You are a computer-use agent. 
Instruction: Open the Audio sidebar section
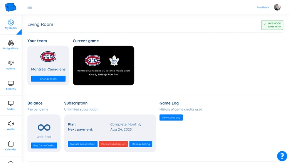tap(11, 126)
